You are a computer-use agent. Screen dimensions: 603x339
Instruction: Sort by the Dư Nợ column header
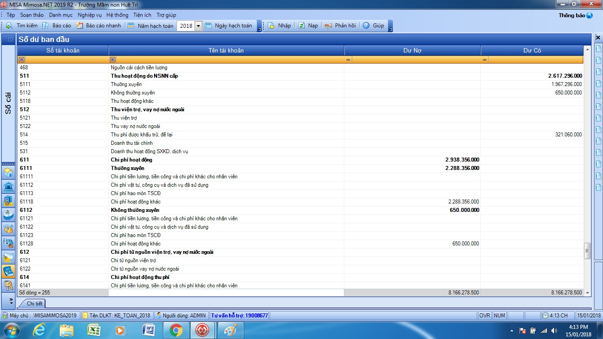(x=412, y=50)
